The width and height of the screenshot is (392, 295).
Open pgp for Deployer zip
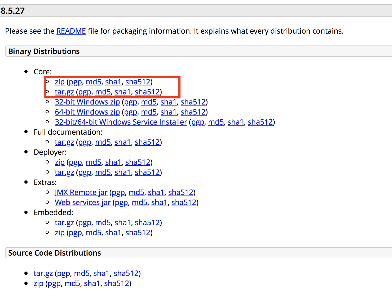(75, 162)
